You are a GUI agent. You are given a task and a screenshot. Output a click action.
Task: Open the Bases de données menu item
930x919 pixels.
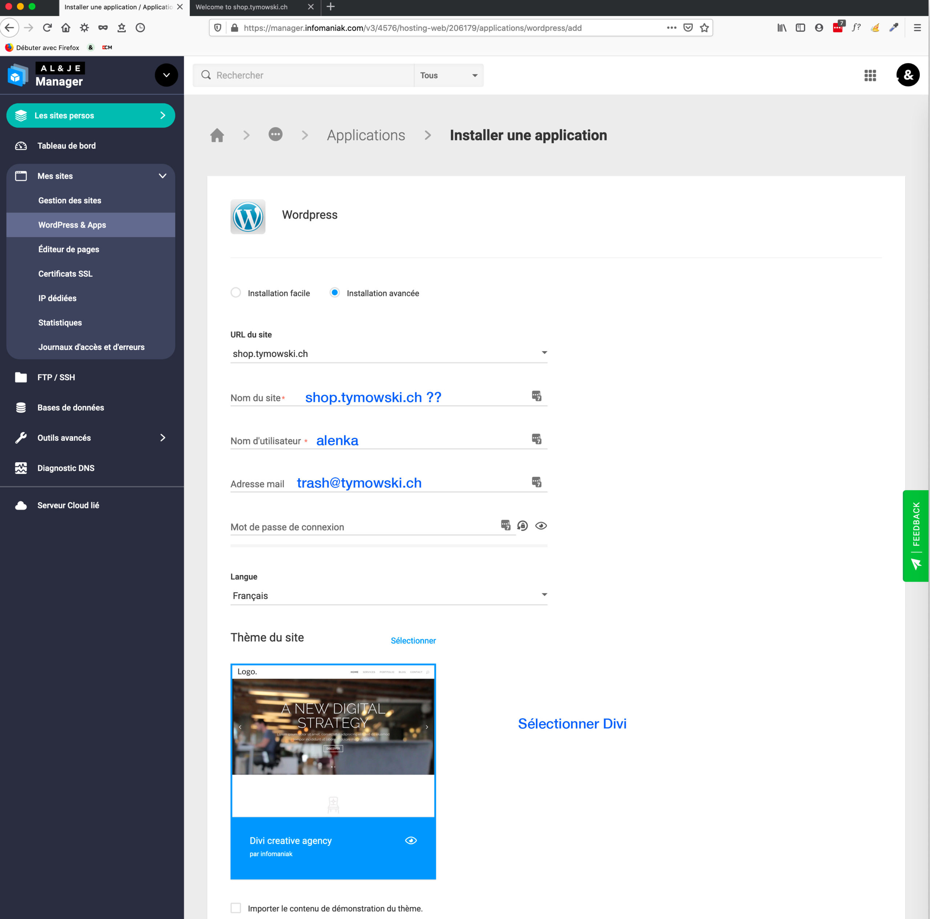tap(71, 407)
